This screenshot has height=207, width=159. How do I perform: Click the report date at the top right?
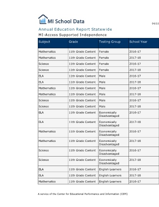(156, 23)
